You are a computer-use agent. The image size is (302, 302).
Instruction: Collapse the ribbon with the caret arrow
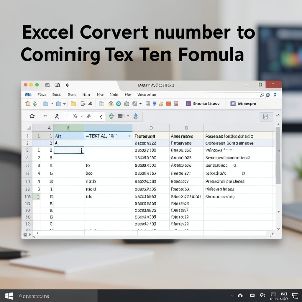tap(278, 115)
